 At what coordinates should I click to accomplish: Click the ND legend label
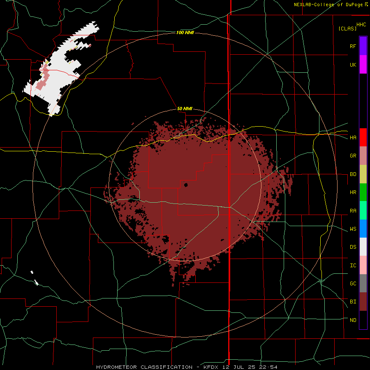pos(353,320)
